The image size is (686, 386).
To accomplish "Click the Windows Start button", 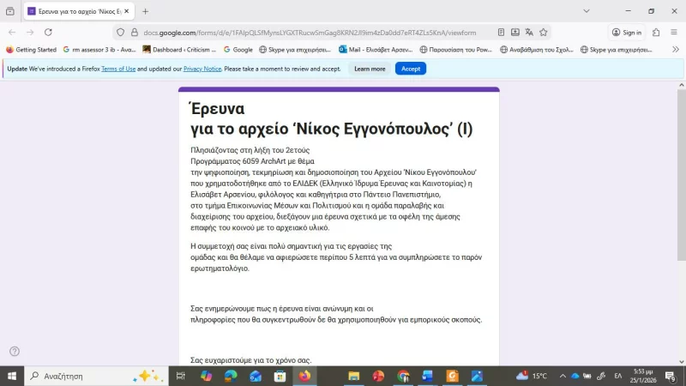I will (12, 376).
